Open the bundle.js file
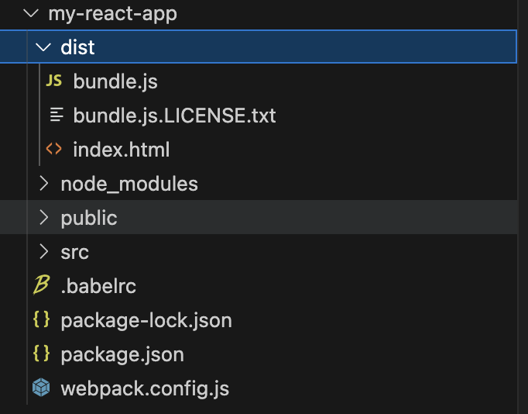 tap(115, 81)
